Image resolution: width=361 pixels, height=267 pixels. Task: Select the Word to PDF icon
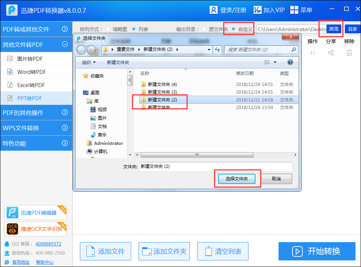[10, 72]
